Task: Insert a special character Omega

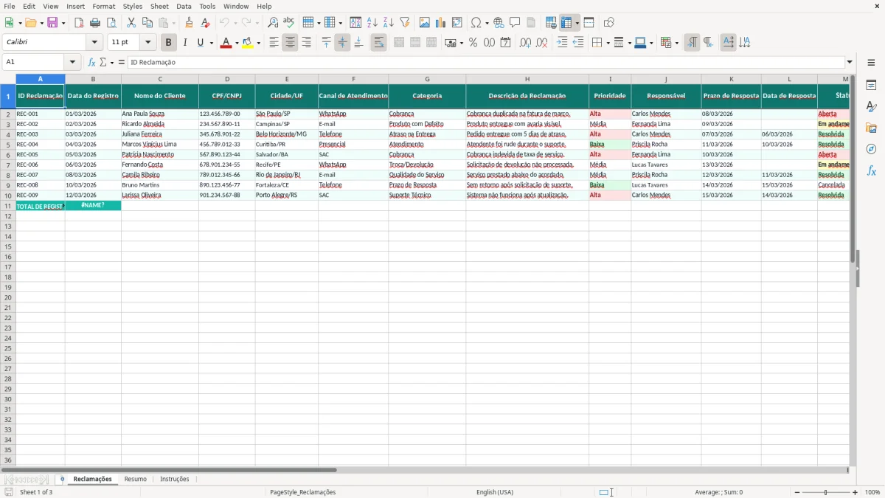Action: (x=476, y=23)
